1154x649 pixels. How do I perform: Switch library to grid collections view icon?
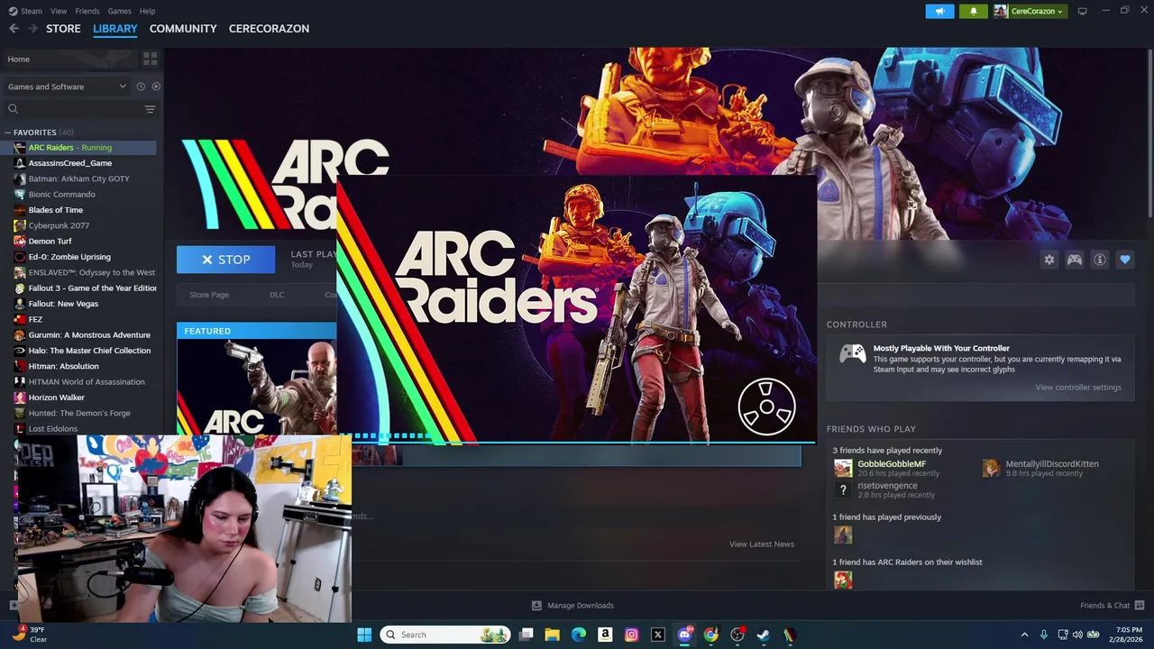point(150,59)
